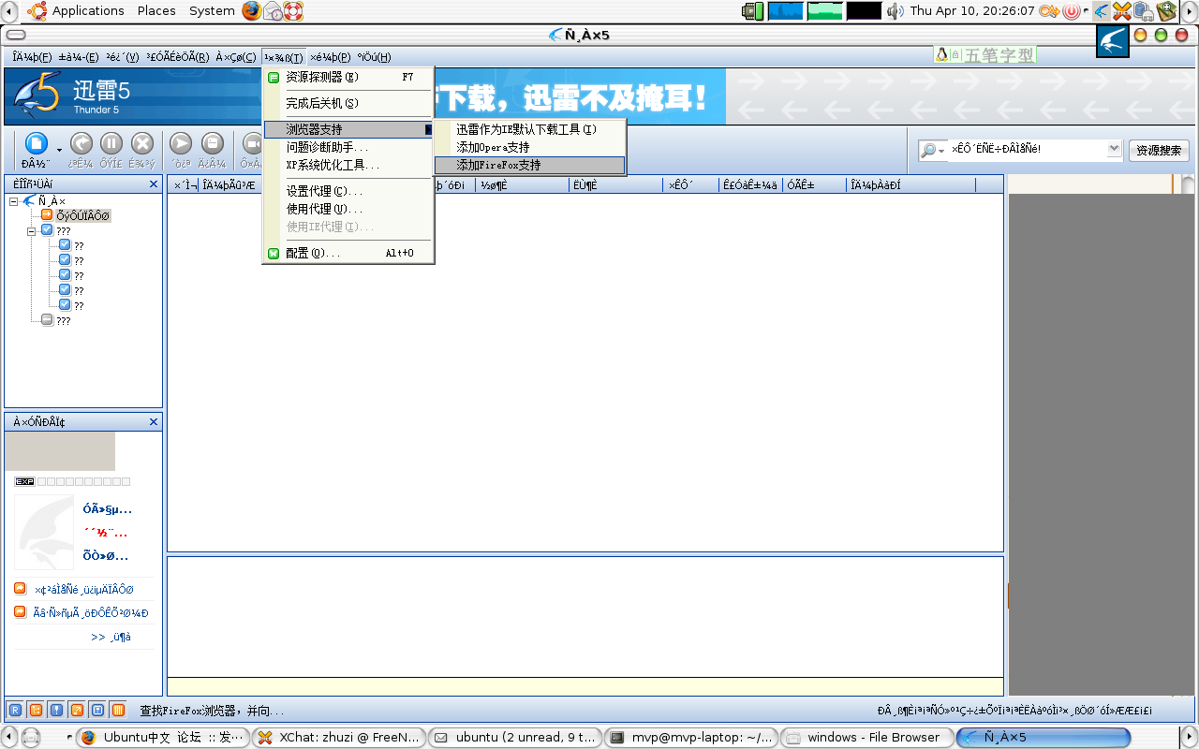Click the ÕÒ»Ø... link in the info panel
The image size is (1199, 749).
[105, 555]
